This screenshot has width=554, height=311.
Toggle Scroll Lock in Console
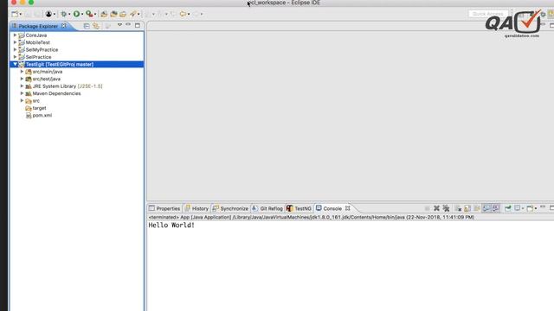pos(467,208)
